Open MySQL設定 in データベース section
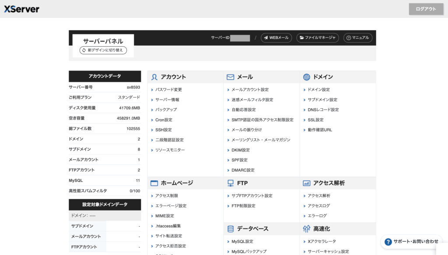448x255 pixels. pyautogui.click(x=242, y=241)
